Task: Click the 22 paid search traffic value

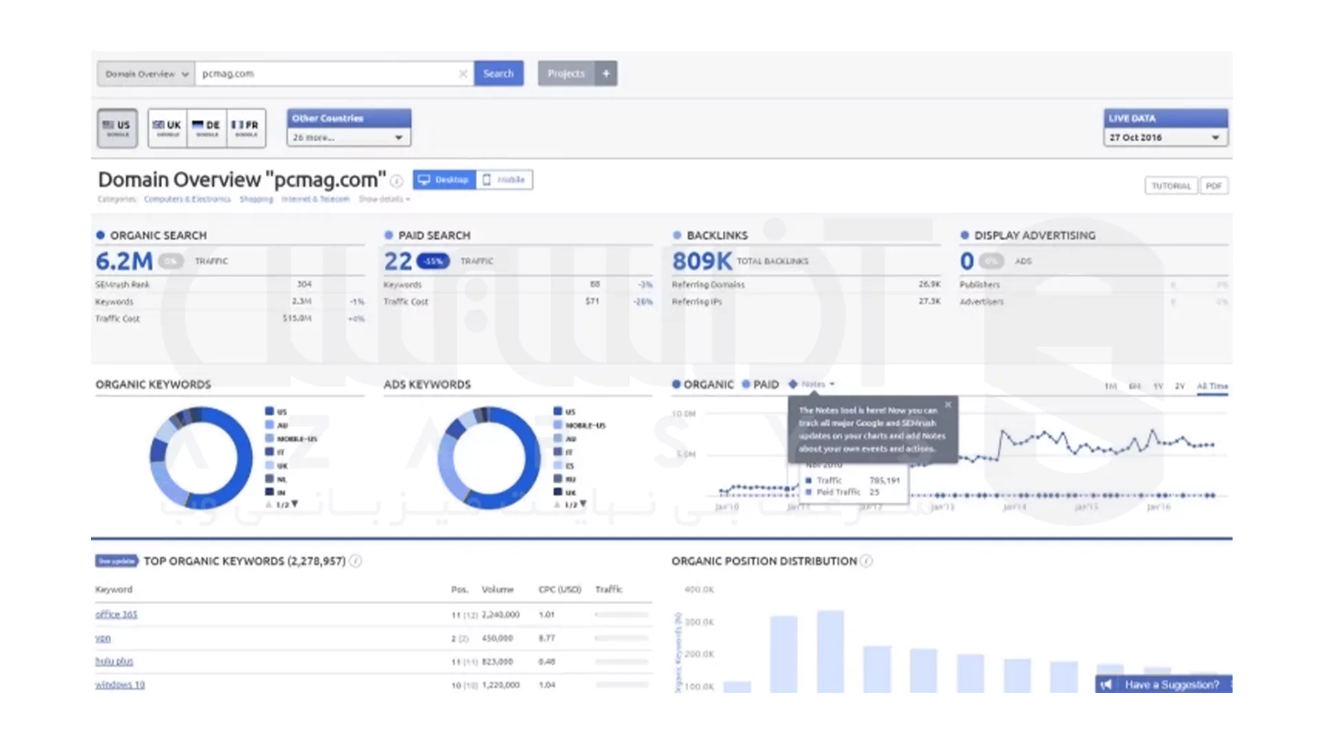Action: 398,261
